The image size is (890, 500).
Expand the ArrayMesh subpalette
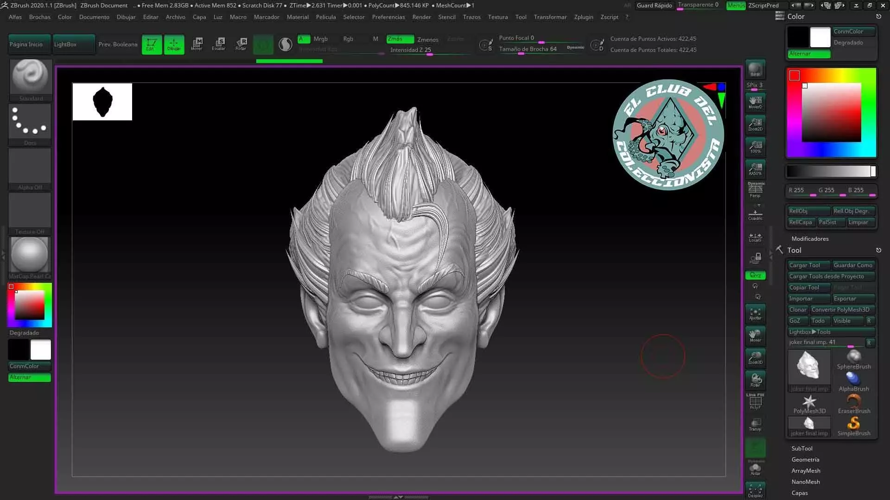[806, 471]
